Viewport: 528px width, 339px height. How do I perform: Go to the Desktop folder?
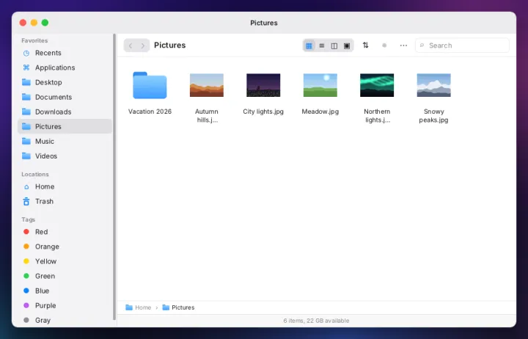(65, 82)
